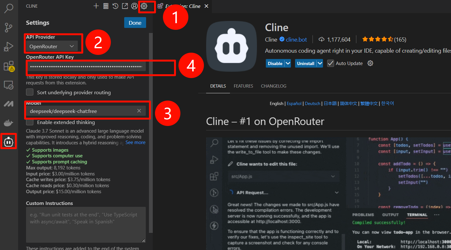Close the Extension: Cline tab
Image resolution: width=451 pixels, height=250 pixels.
[x=206, y=6]
